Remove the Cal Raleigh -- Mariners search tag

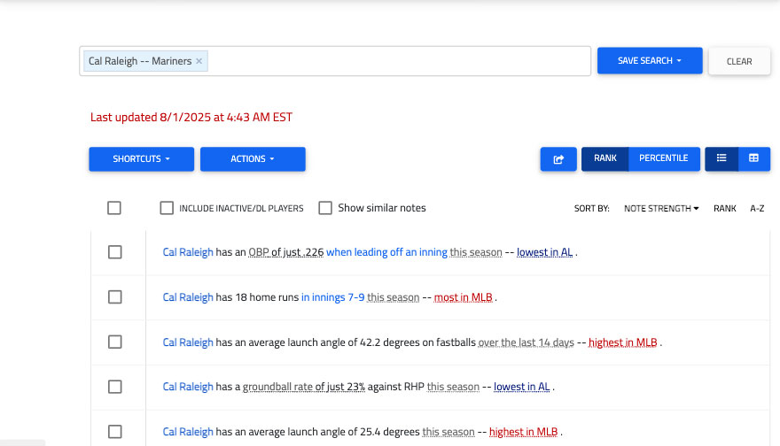click(199, 61)
